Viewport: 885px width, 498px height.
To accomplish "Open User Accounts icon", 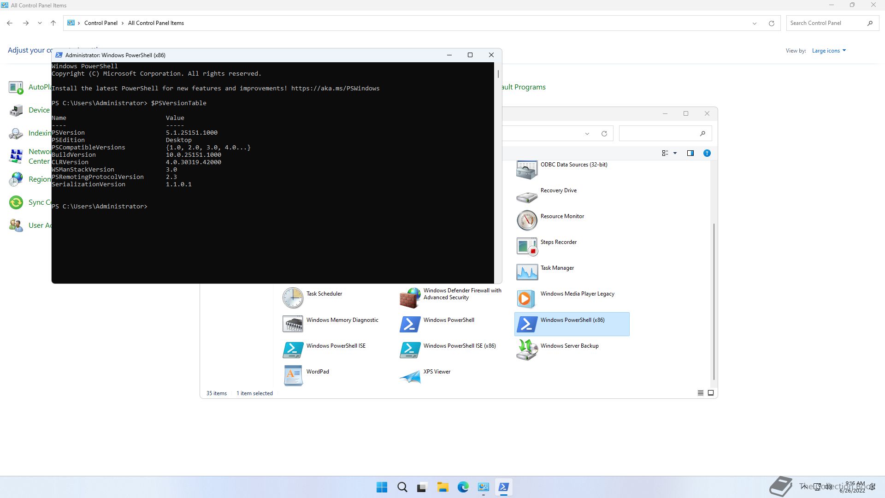I will tap(16, 225).
